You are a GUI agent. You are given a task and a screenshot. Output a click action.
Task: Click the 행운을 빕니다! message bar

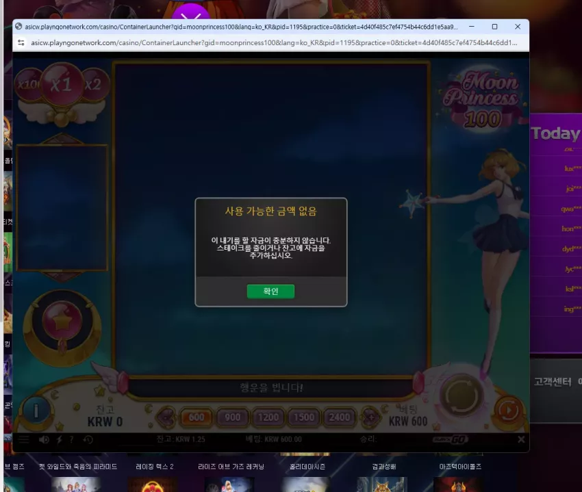tap(271, 388)
